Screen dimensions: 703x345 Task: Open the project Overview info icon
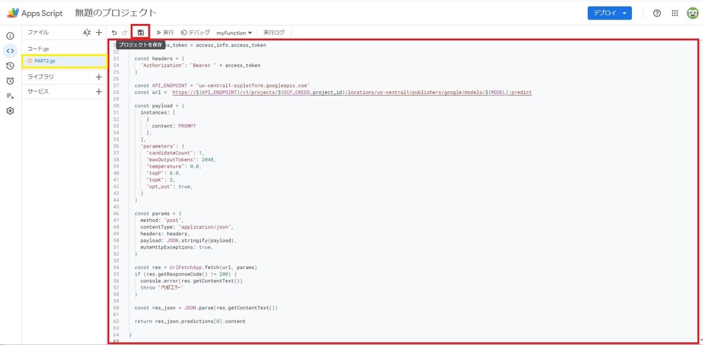click(11, 36)
